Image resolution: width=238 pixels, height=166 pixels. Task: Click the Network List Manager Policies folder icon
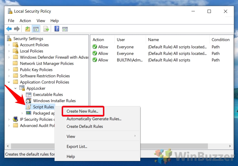coord(15,63)
